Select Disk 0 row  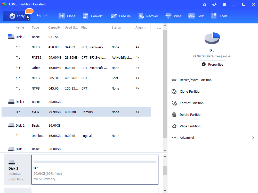click(76, 37)
